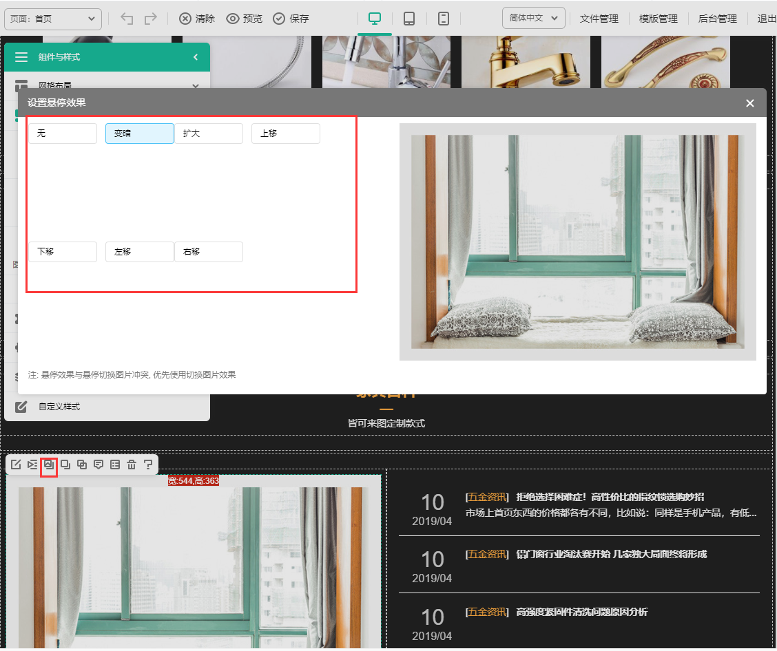Open the 页面: 首页 page dropdown

point(53,19)
